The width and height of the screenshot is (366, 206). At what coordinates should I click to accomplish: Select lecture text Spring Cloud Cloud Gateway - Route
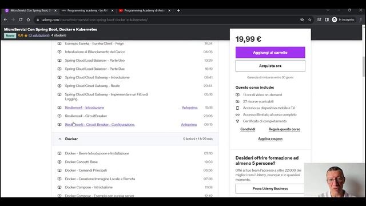[x=93, y=86]
